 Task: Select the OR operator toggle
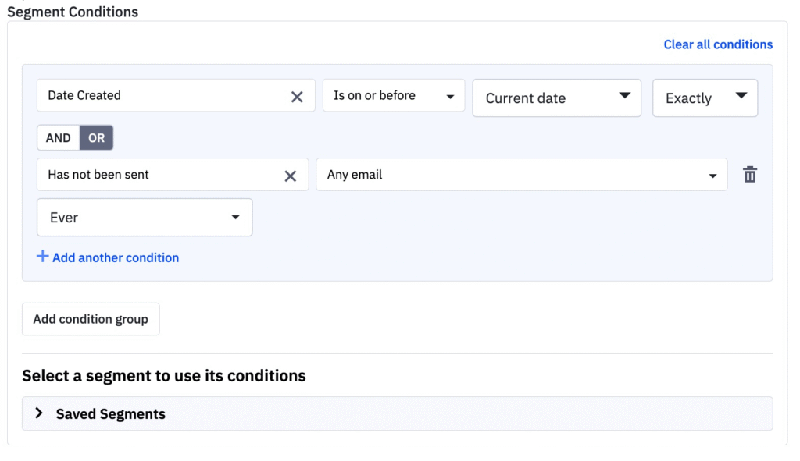tap(96, 137)
